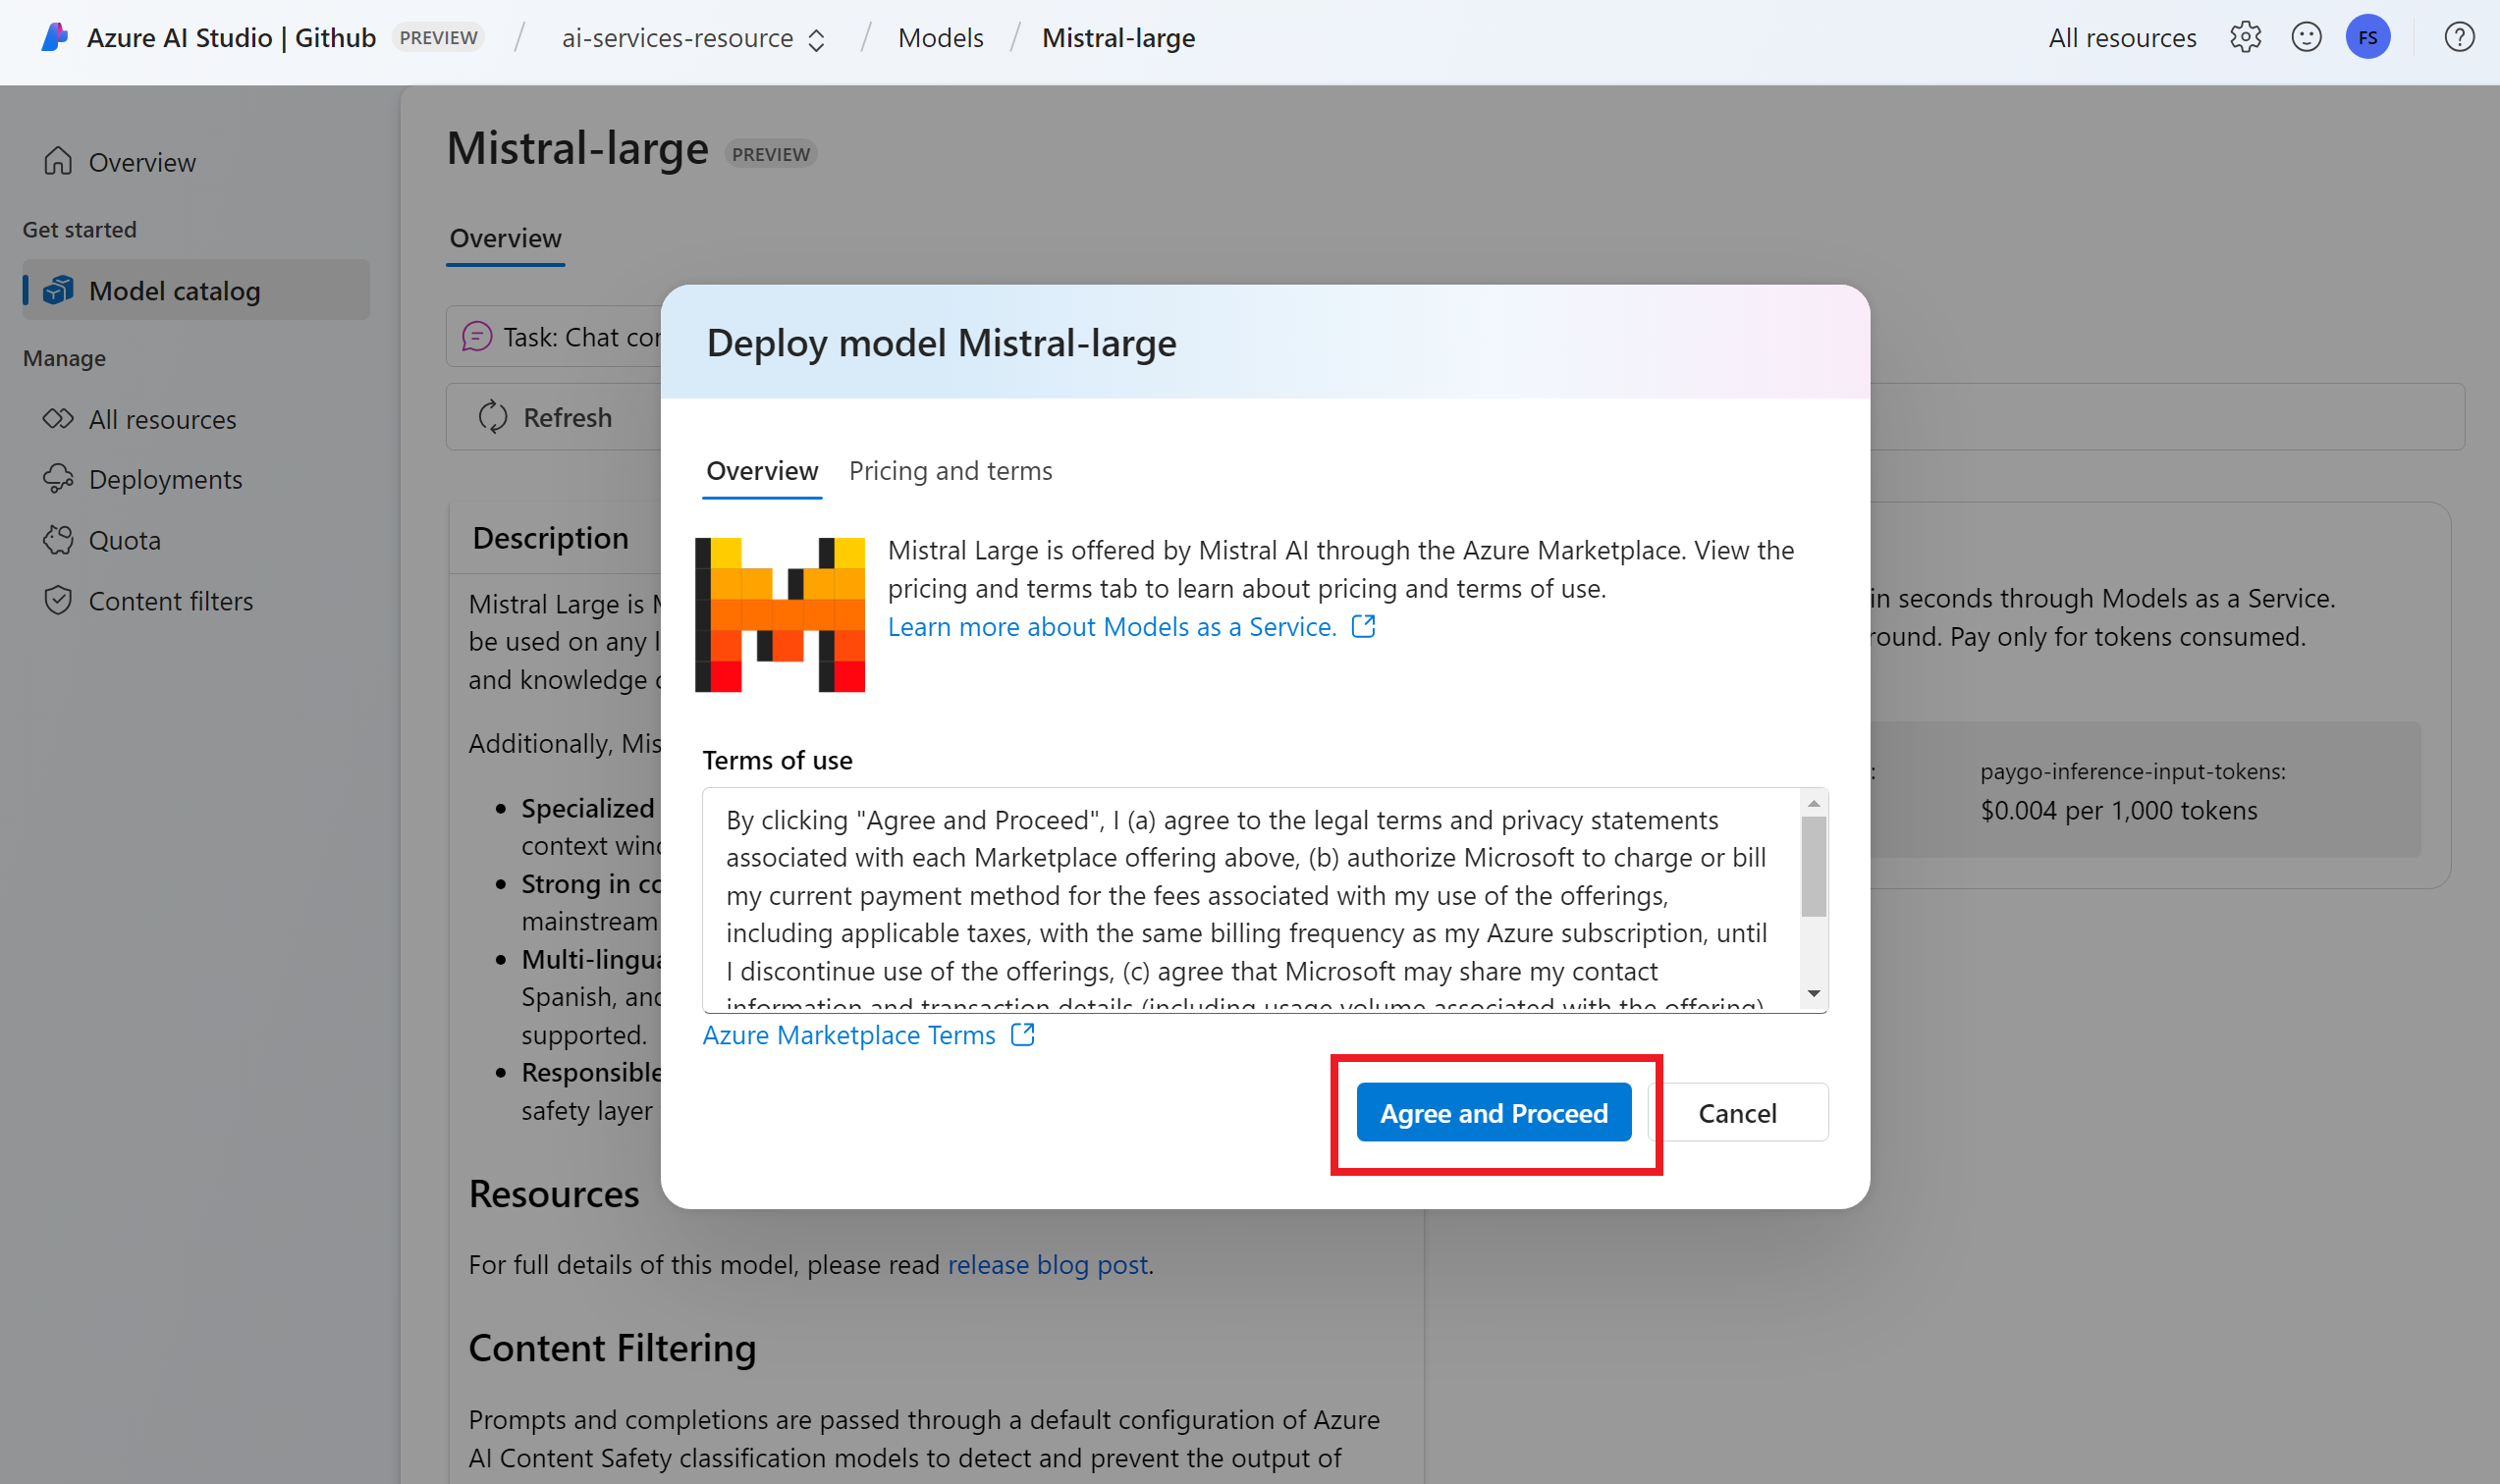Go to Quota in sidebar

(124, 540)
